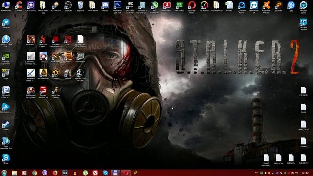
Task: Open the Subtitle Edit shortcut
Action: (80, 57)
